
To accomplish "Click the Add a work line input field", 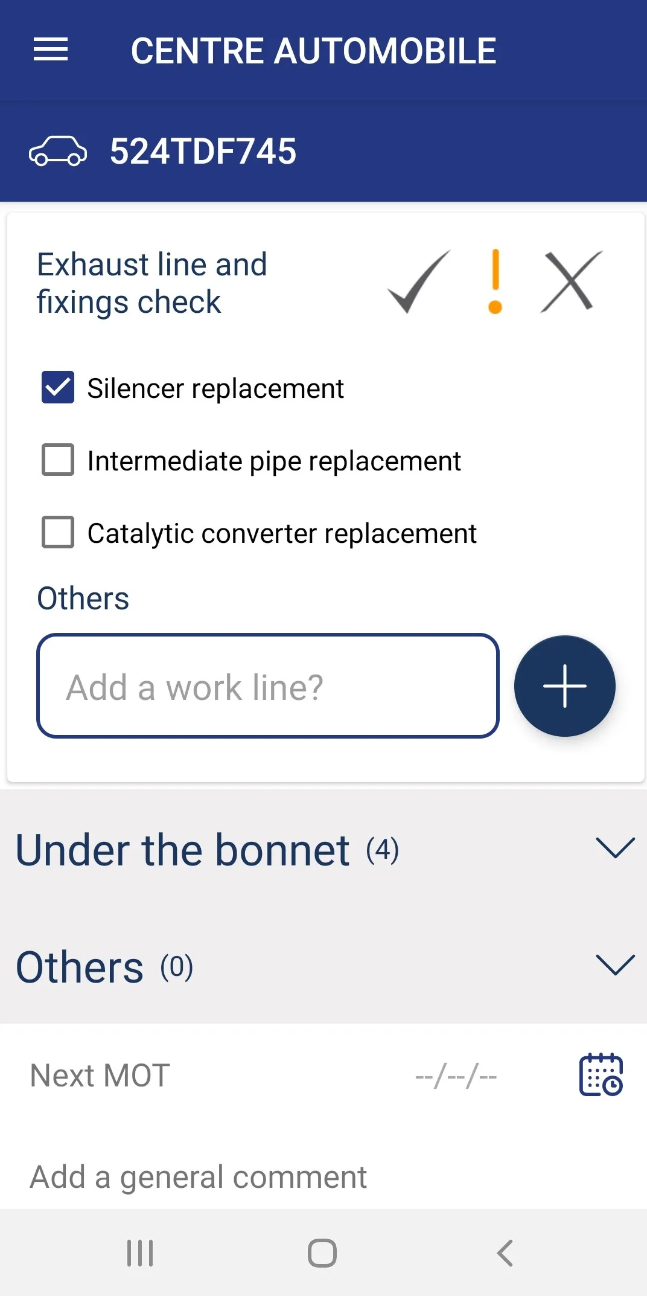I will tap(268, 686).
